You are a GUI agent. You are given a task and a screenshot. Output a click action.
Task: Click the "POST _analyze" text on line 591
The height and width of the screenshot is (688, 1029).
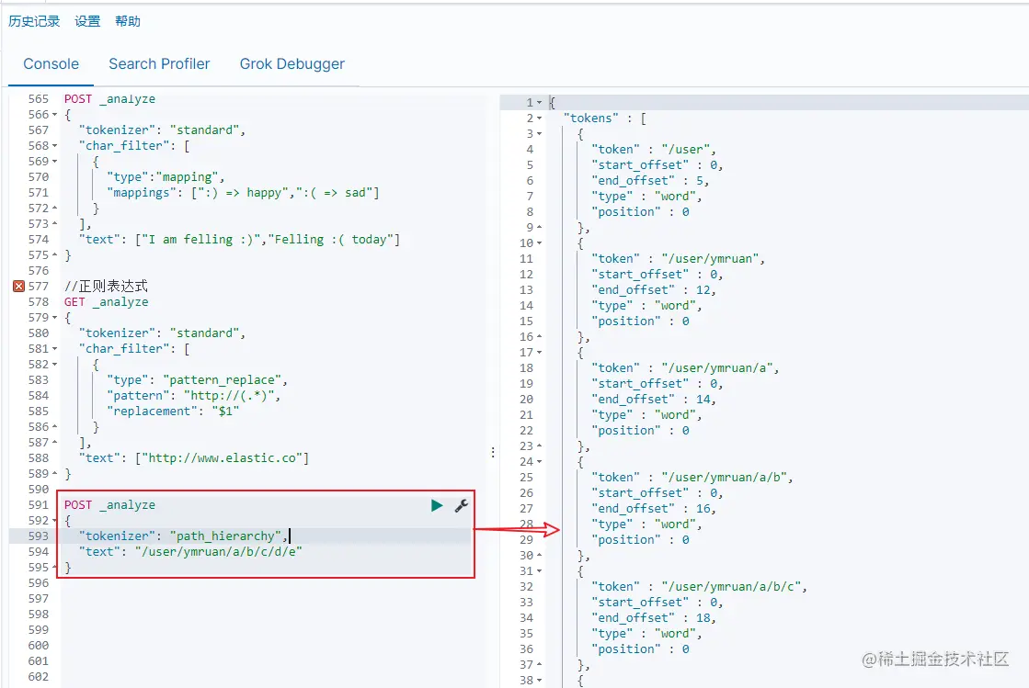[x=109, y=505]
